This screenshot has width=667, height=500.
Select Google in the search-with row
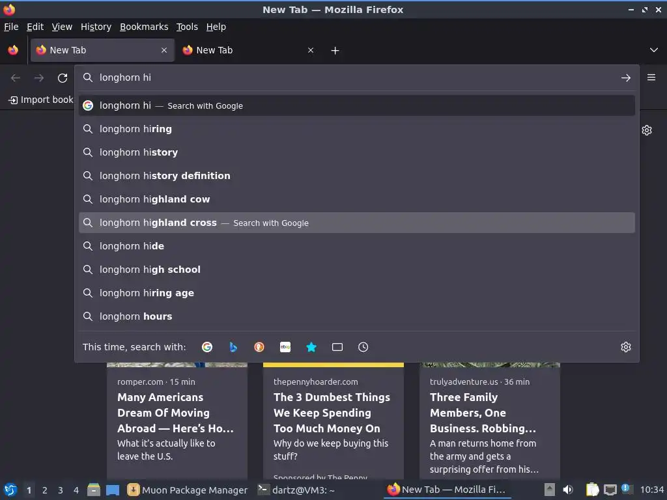[207, 347]
